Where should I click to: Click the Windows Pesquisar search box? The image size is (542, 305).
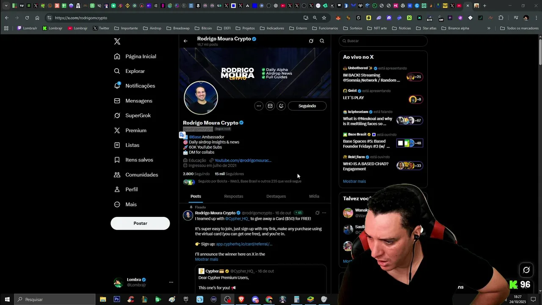55,299
